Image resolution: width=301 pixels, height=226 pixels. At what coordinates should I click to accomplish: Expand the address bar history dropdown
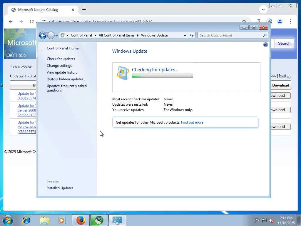(x=185, y=36)
